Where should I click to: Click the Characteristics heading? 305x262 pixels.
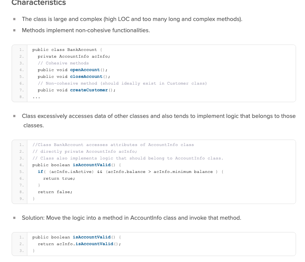[39, 3]
